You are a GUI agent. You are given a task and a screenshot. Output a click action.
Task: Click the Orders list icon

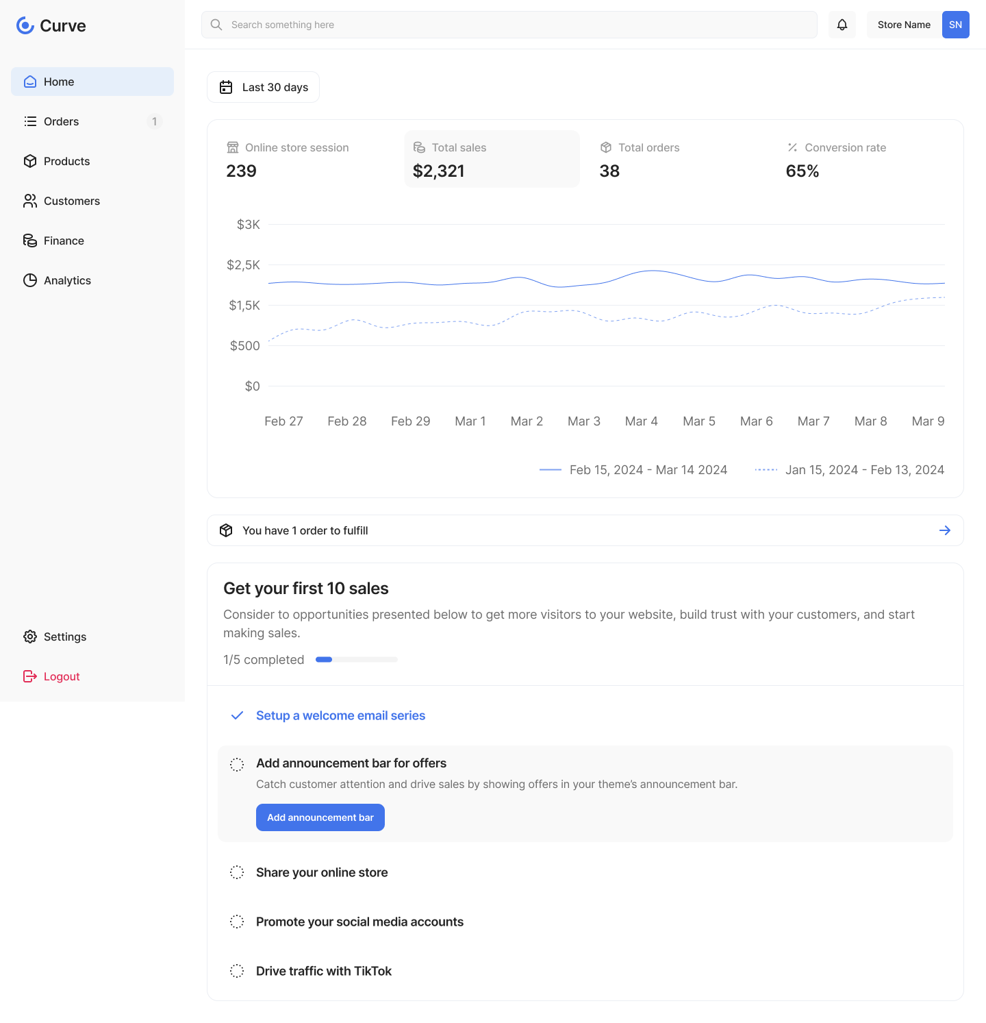(30, 121)
